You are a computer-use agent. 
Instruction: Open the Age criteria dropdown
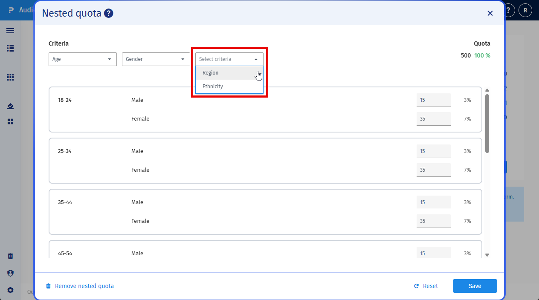[82, 59]
